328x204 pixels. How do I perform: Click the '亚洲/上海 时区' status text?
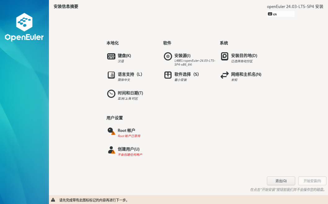(x=128, y=99)
